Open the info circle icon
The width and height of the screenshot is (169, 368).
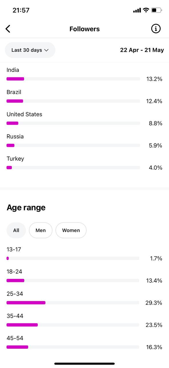(x=156, y=29)
